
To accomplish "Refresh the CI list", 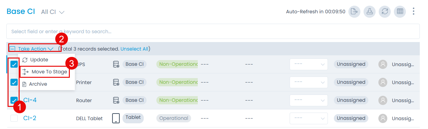I will [385, 12].
